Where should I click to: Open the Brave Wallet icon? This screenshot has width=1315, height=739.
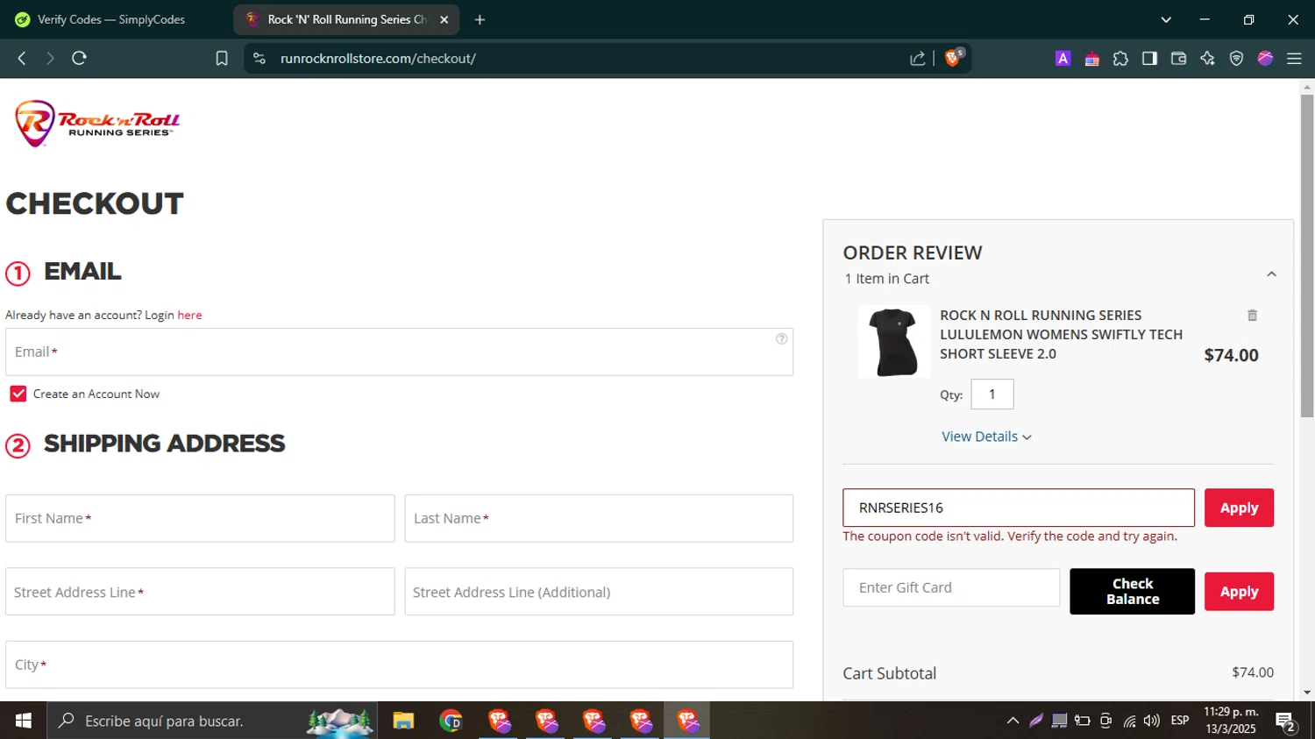click(x=1178, y=58)
